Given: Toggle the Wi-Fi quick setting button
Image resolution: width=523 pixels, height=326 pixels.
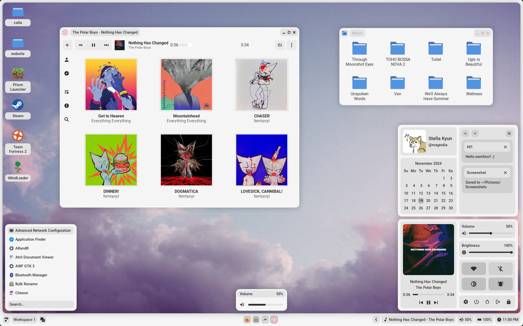Looking at the screenshot, I should click(x=474, y=269).
